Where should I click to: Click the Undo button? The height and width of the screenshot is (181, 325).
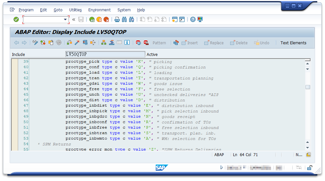click(262, 43)
